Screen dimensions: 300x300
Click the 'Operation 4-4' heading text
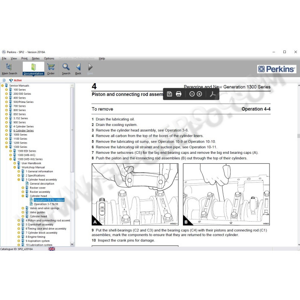coord(256,109)
